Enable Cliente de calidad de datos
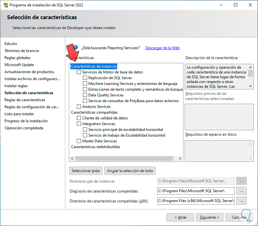 (79, 118)
